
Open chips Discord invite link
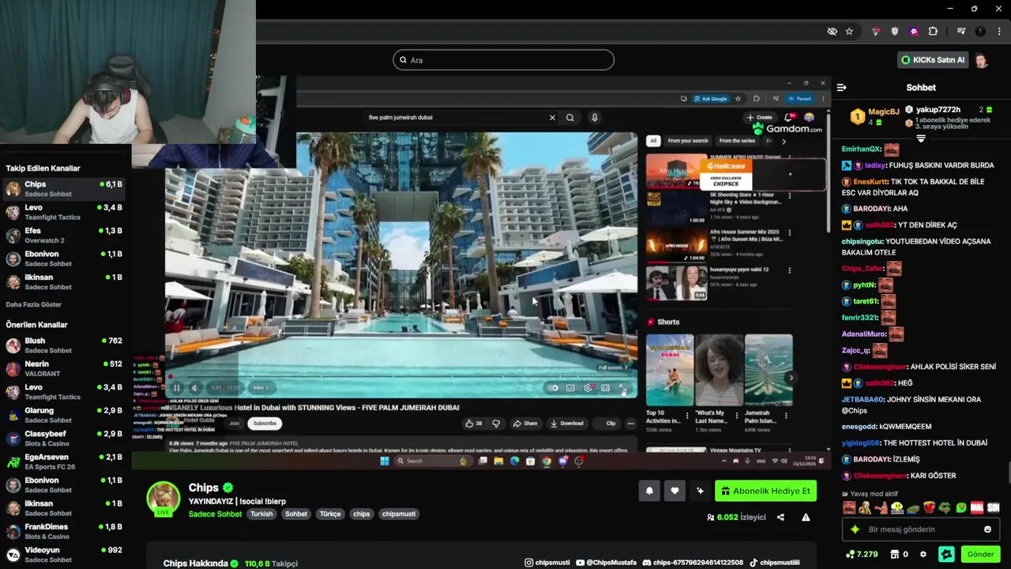[x=693, y=563]
